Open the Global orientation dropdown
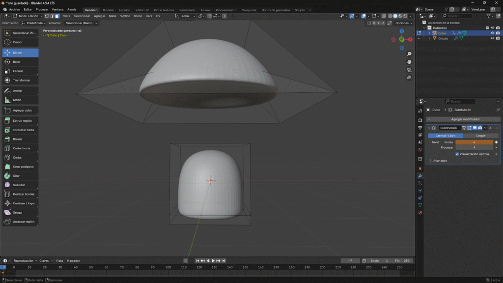Viewport: 503px width, 283px height. 185,16
